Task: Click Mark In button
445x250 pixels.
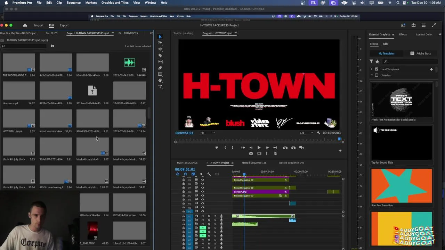Action: [225, 148]
